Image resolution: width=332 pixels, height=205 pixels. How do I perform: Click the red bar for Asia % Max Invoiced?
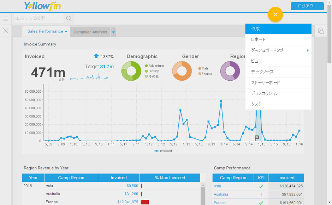click(141, 186)
